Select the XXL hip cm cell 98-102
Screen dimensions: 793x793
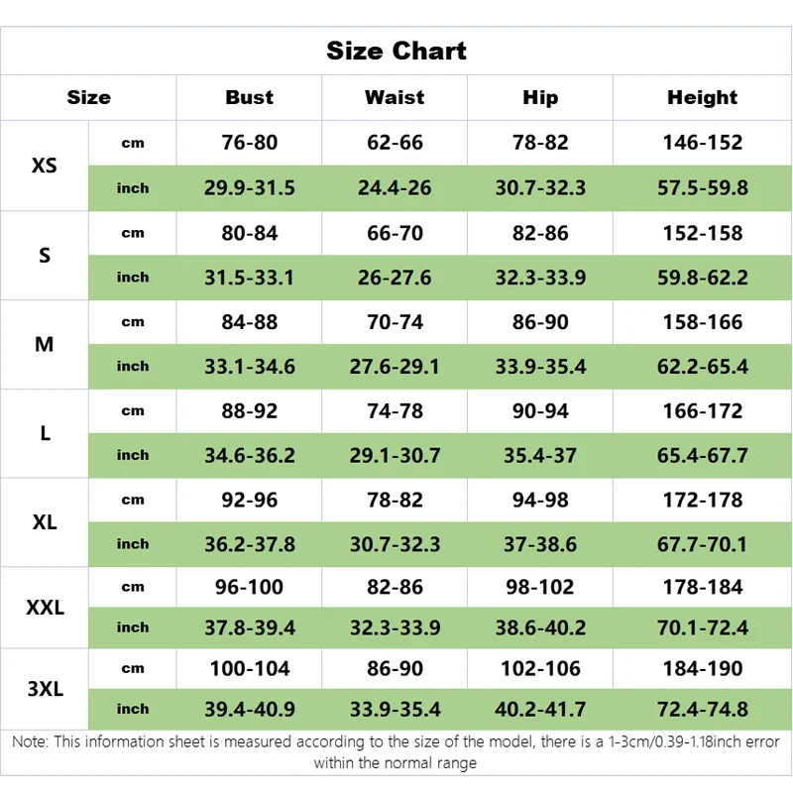pyautogui.click(x=540, y=587)
